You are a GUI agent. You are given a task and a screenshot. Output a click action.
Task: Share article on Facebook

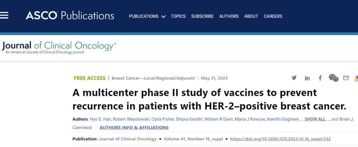320,78
